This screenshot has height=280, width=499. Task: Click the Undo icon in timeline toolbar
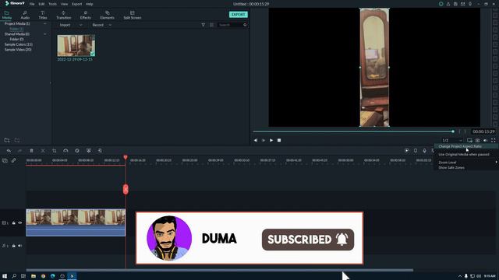coord(9,151)
